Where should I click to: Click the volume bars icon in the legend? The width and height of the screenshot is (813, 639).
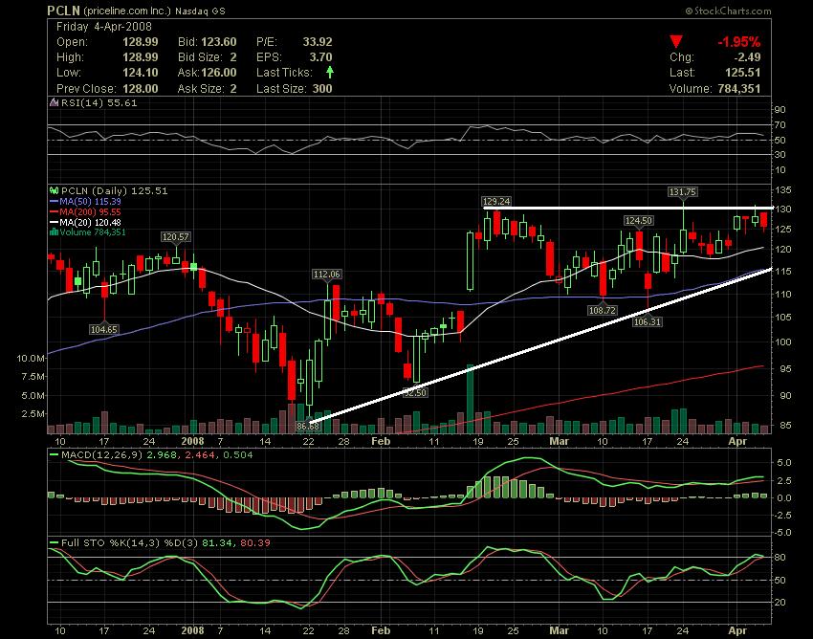54,232
